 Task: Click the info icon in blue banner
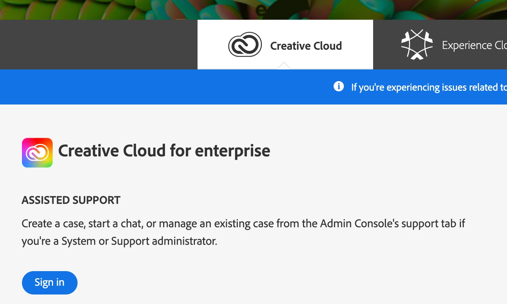(339, 87)
